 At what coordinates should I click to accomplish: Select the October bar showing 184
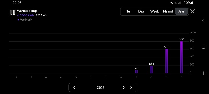click(151, 69)
